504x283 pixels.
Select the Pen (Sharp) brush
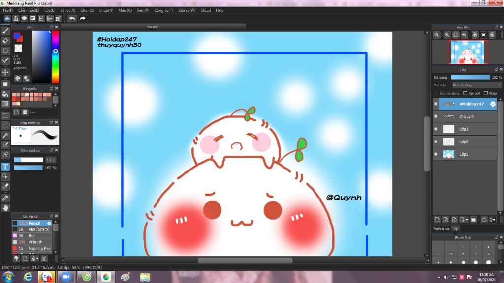(x=32, y=229)
